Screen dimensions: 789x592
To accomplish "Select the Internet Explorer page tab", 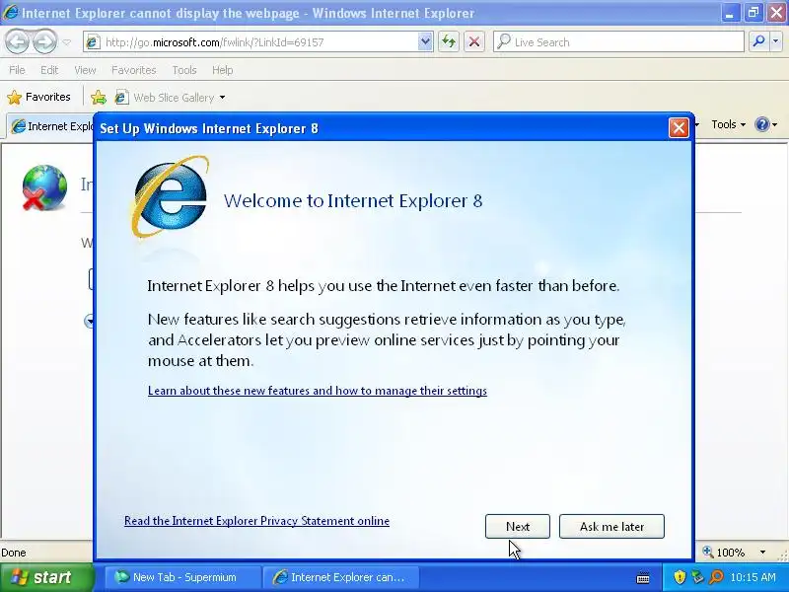I will 52,126.
